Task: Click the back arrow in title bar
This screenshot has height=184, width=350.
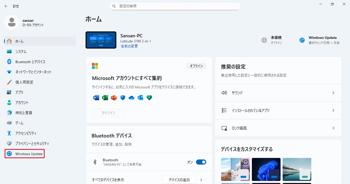Action: tap(6, 6)
